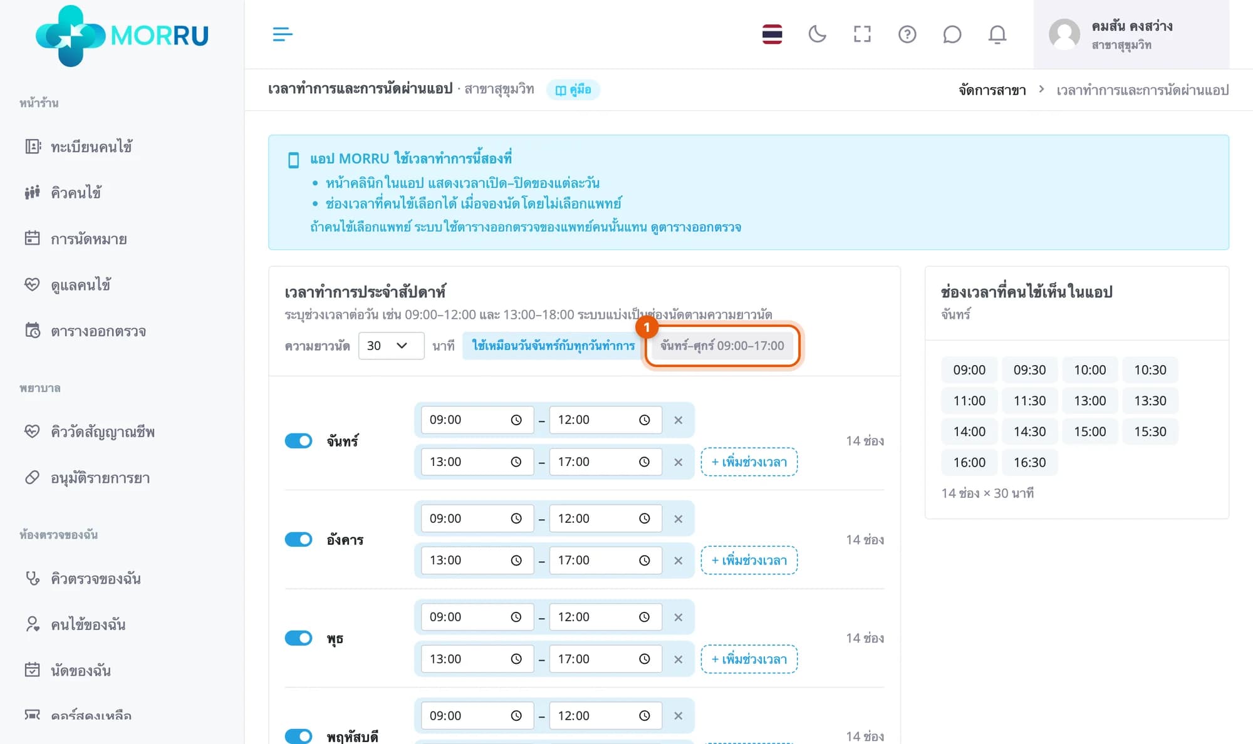Remove Monday 09:00–12:00 time range
This screenshot has height=744, width=1253.
[678, 420]
